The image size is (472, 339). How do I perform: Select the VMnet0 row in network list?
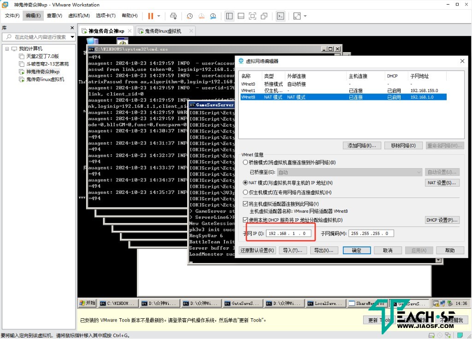[x=343, y=84]
